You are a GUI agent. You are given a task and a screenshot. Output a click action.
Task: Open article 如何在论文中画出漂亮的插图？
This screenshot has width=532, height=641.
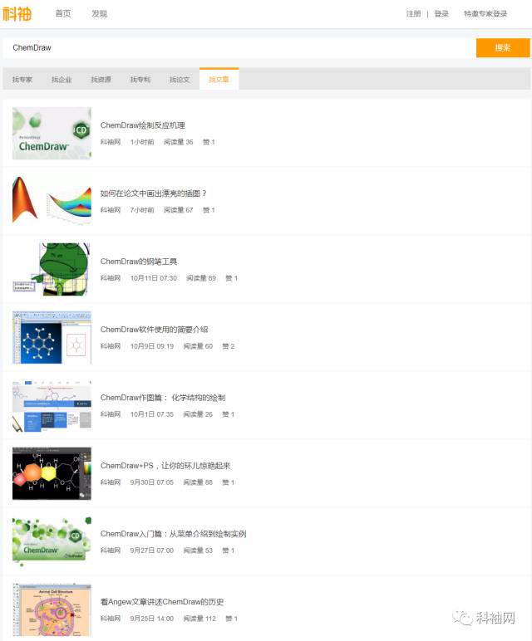point(154,193)
